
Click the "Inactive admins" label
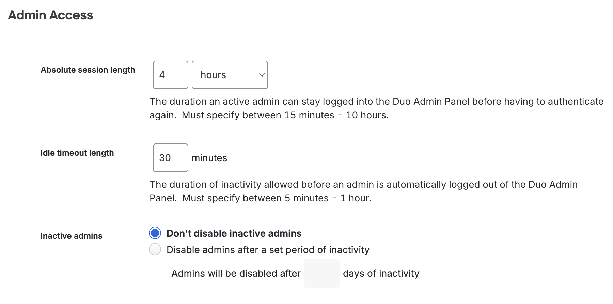(71, 236)
